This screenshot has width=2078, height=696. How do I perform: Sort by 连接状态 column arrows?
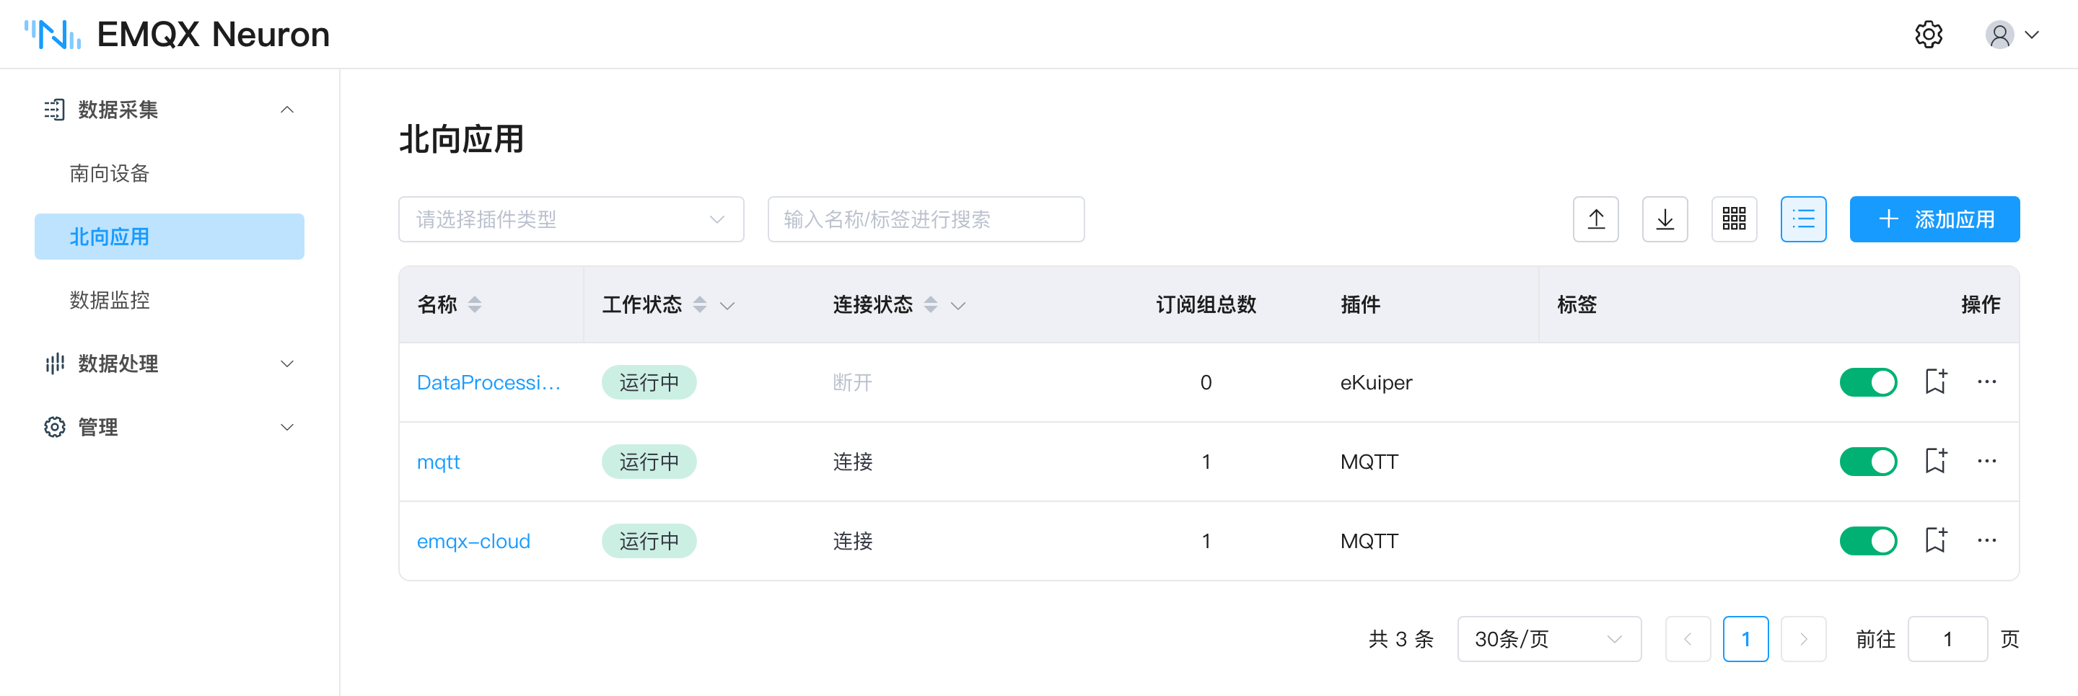coord(931,305)
